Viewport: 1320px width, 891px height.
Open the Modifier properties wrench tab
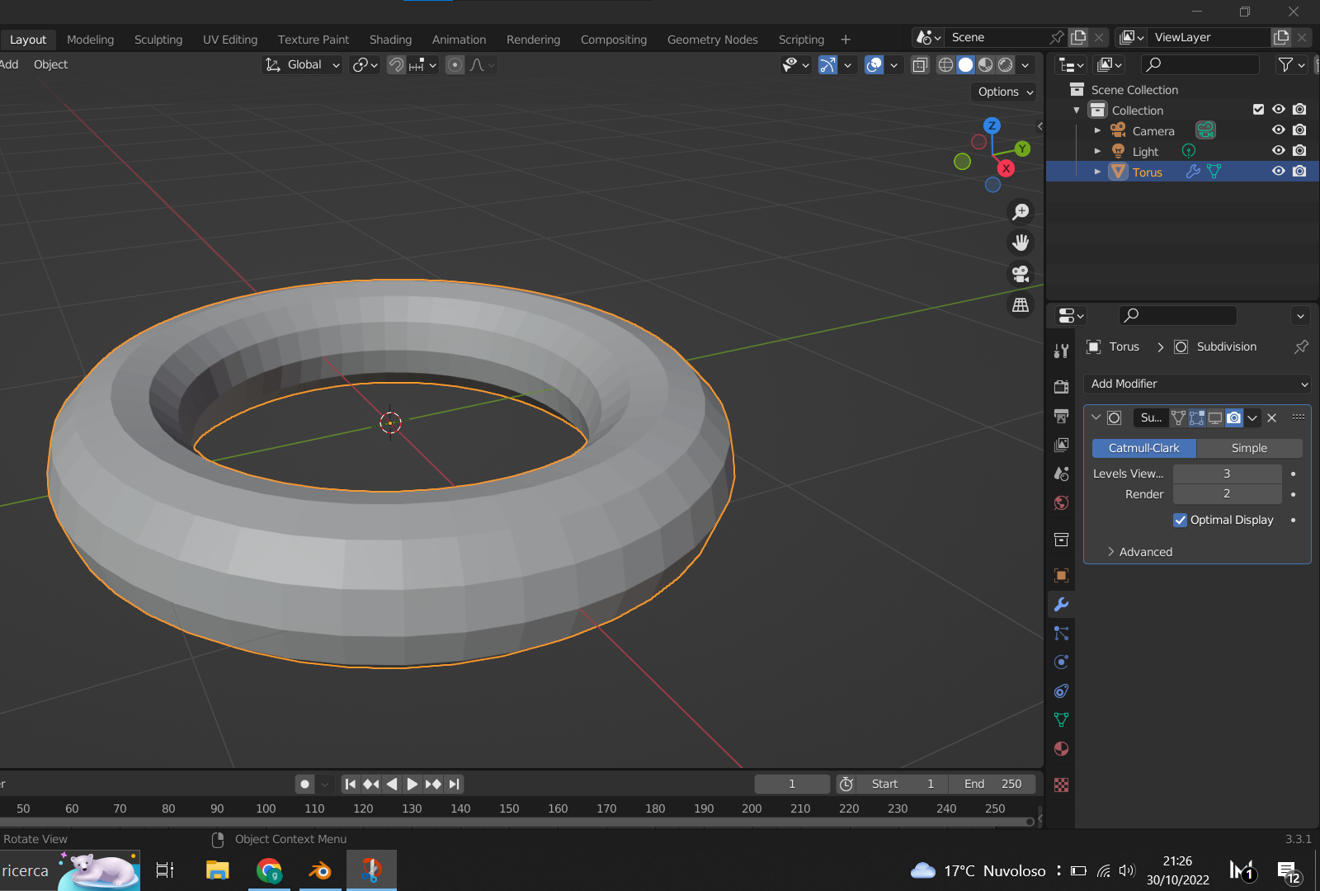coord(1061,604)
